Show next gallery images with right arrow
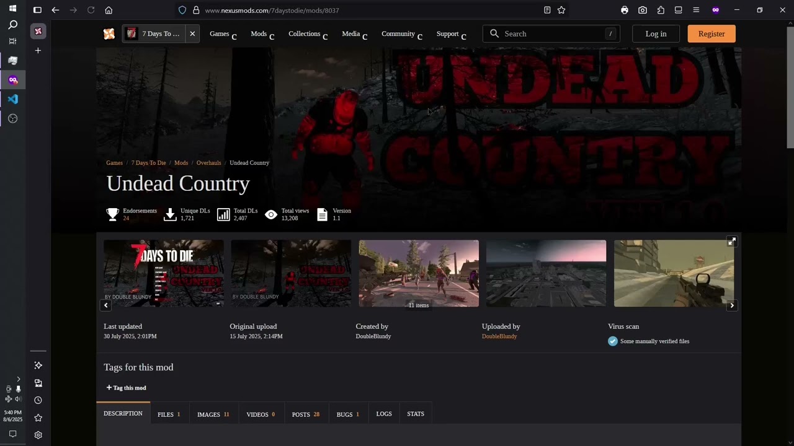This screenshot has height=446, width=794. pyautogui.click(x=732, y=305)
